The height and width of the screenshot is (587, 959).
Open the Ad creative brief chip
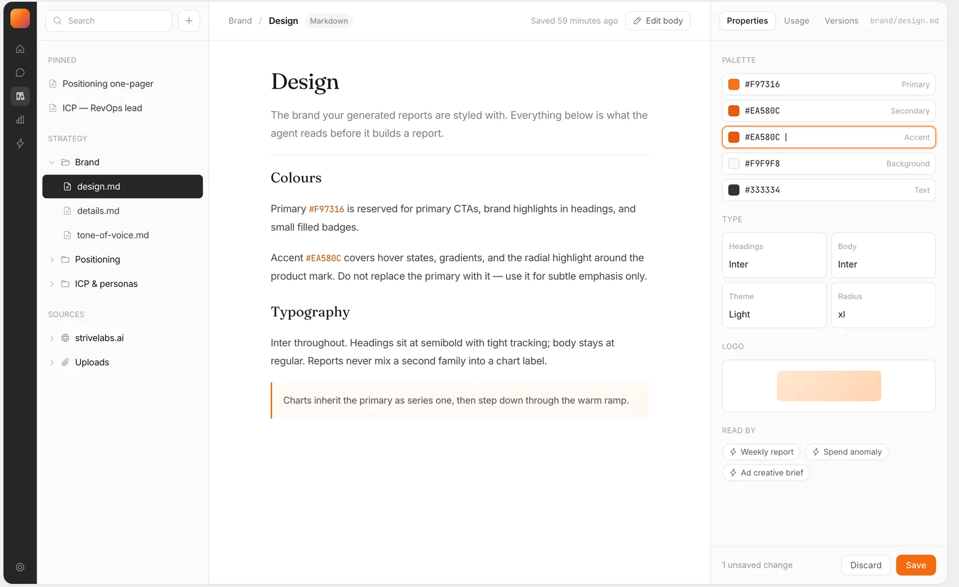tap(765, 473)
